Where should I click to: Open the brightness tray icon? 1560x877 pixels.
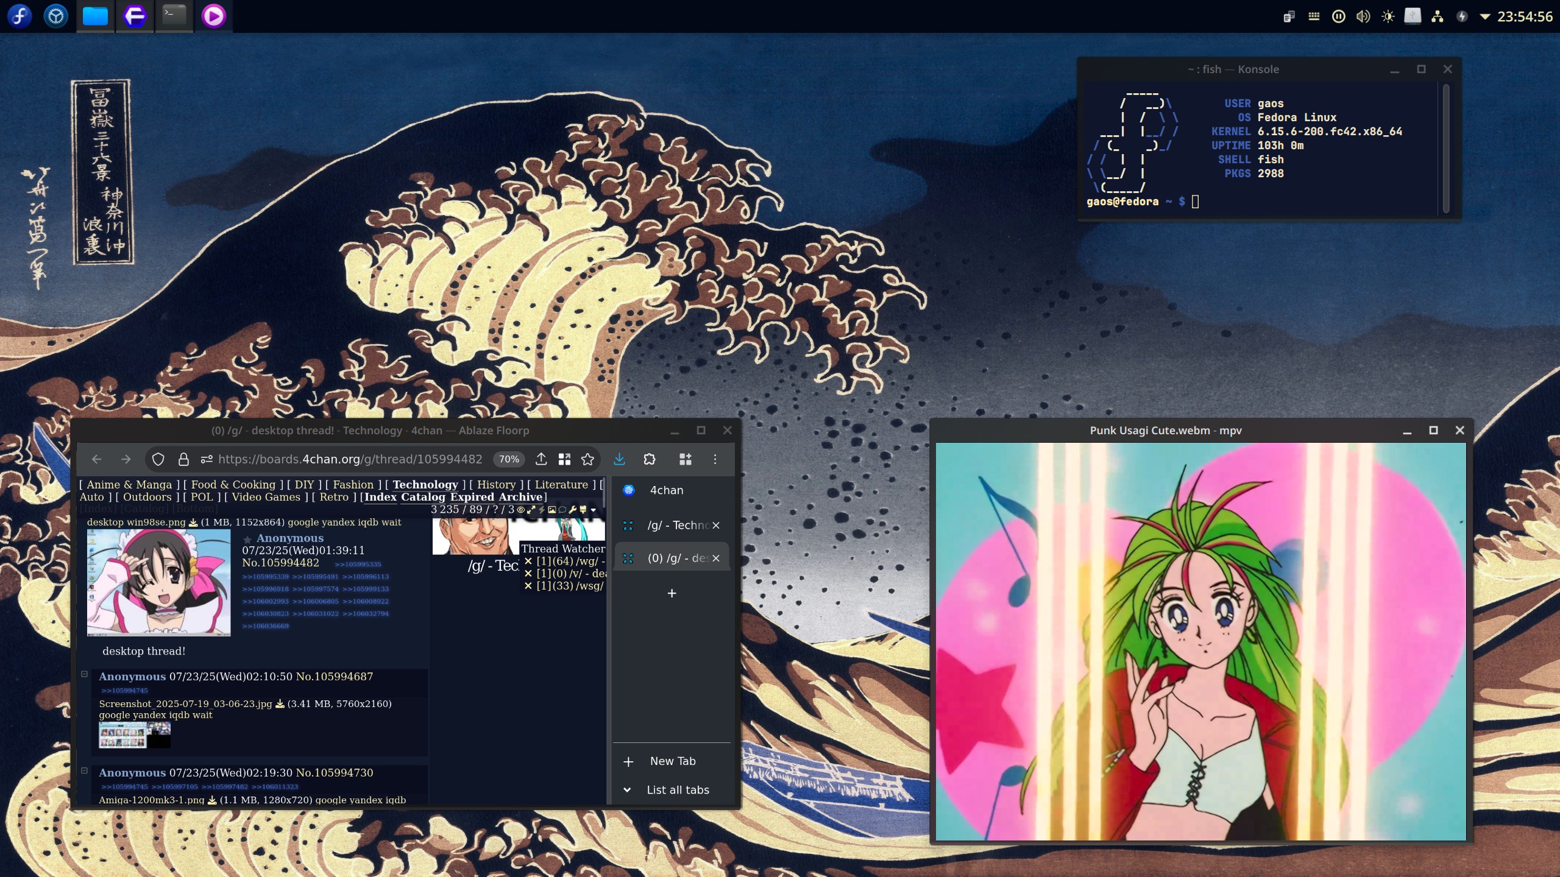click(x=1388, y=16)
